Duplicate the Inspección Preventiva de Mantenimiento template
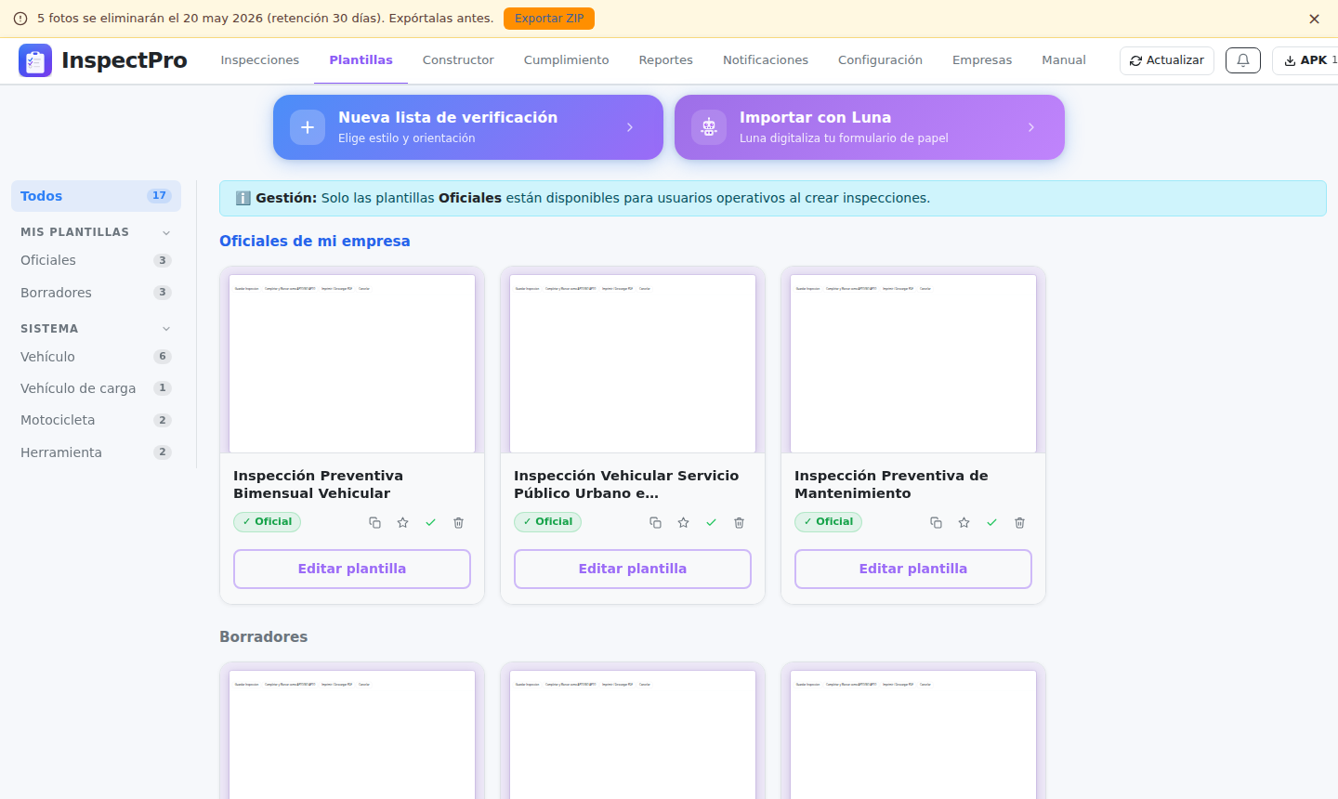Screen dimensions: 1338x799 coord(936,523)
